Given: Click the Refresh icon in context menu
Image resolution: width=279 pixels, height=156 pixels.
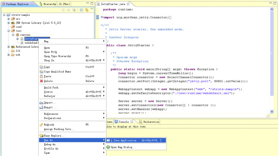Looking at the screenshot, I should [42, 125].
